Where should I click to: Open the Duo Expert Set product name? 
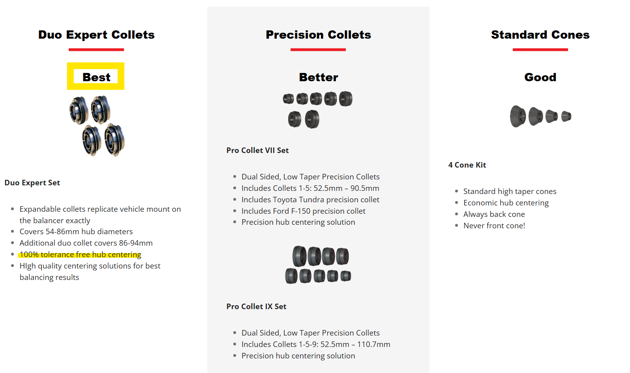(32, 183)
